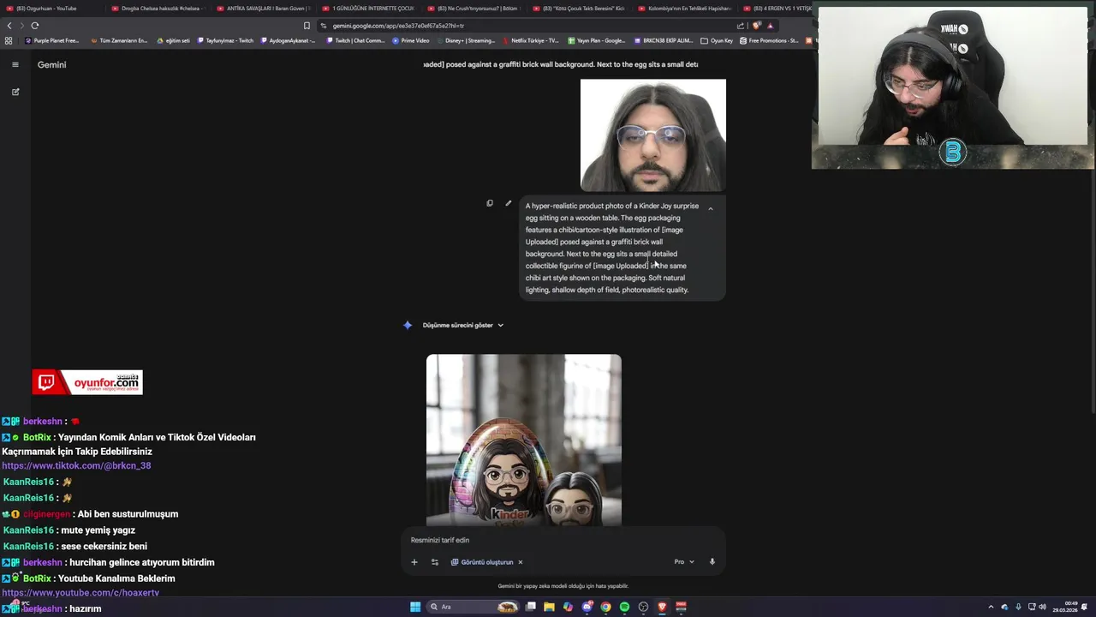Open the Windows Start menu
This screenshot has width=1096, height=617.
pyautogui.click(x=415, y=607)
